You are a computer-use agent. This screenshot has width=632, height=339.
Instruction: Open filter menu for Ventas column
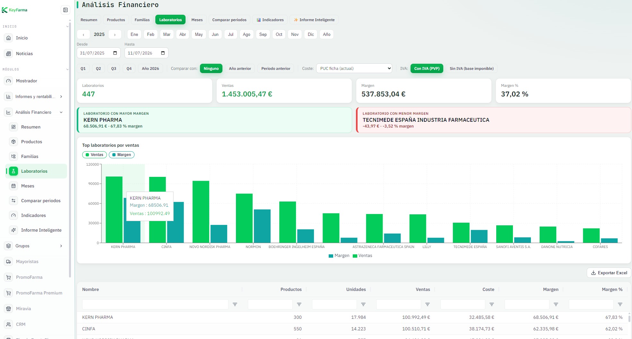coord(428,304)
